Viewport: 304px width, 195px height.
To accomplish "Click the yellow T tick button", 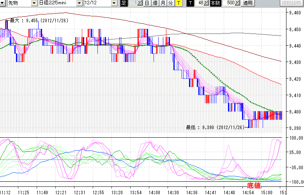I will coord(178,3).
